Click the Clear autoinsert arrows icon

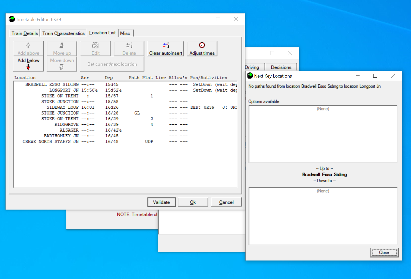166,45
